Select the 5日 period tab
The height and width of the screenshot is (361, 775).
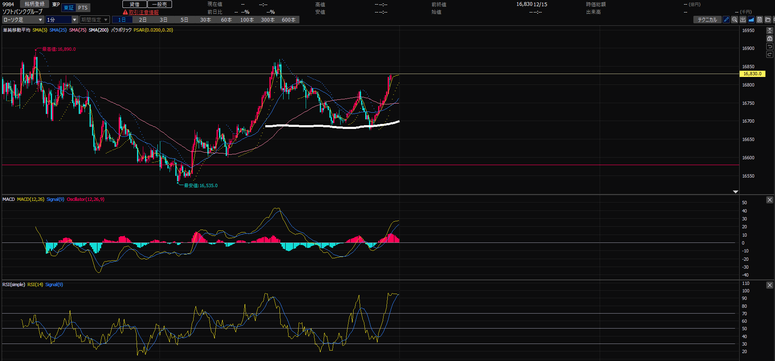coord(184,20)
